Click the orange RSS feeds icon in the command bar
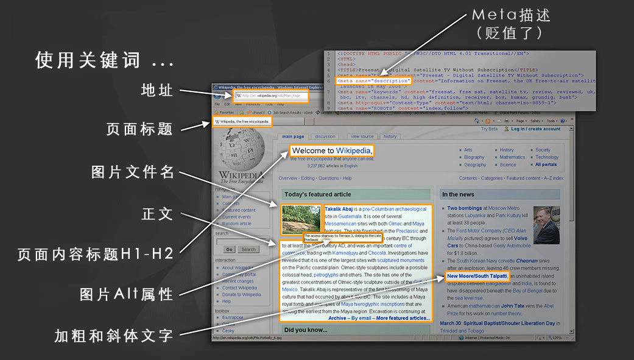This screenshot has width=634, height=360. (488, 121)
